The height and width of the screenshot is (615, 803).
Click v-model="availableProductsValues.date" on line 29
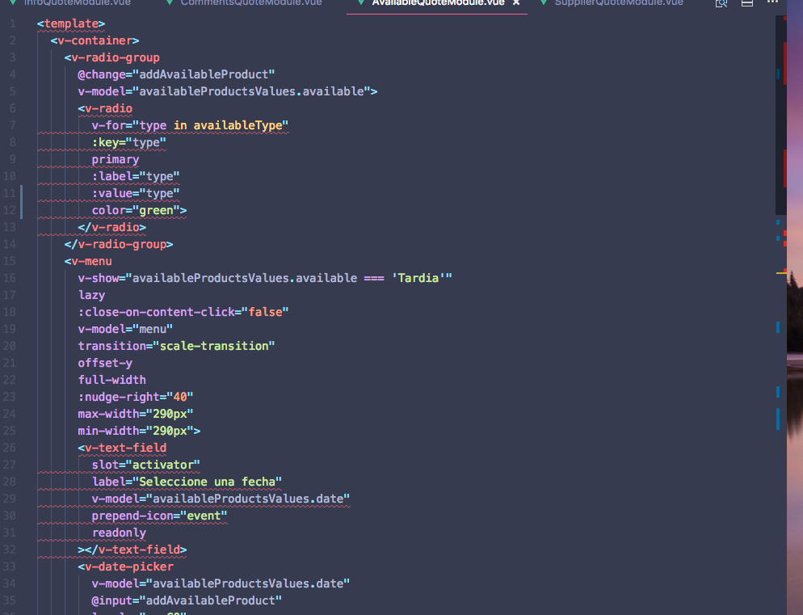(221, 499)
